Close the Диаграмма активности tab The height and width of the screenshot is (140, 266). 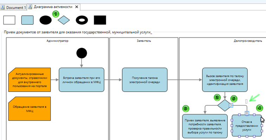tap(77, 7)
